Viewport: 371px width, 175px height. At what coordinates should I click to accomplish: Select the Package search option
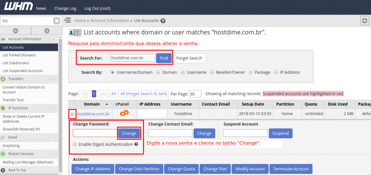tap(251, 72)
